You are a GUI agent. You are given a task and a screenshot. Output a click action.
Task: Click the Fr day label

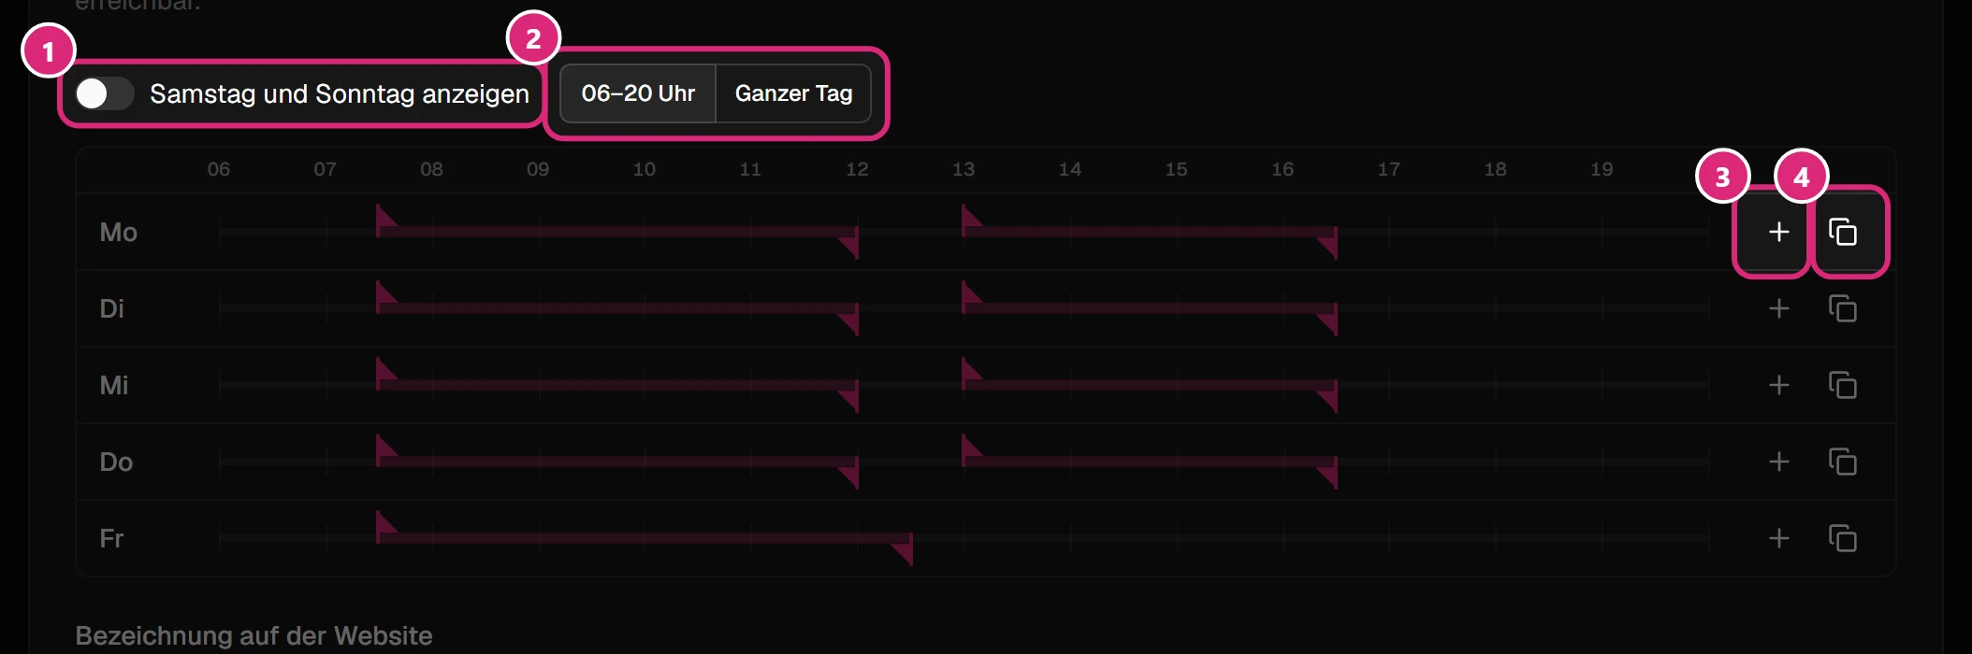[111, 538]
